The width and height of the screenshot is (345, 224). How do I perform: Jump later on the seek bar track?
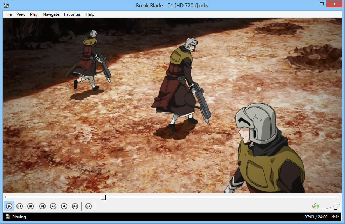tap(222, 197)
